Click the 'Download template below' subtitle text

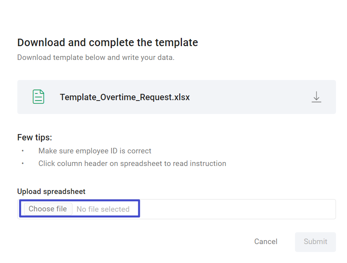pos(96,58)
